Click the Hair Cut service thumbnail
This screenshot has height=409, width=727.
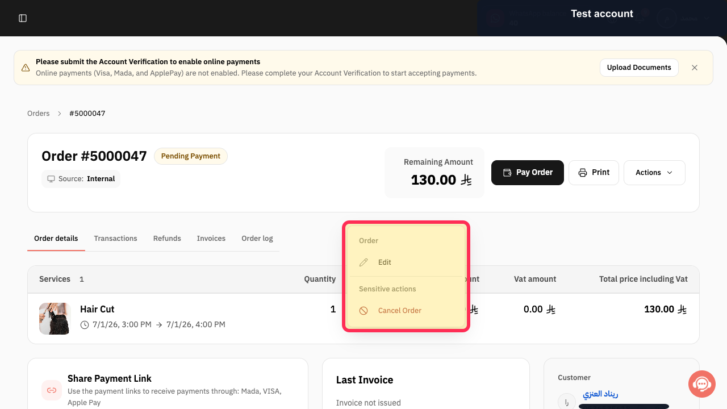55,319
